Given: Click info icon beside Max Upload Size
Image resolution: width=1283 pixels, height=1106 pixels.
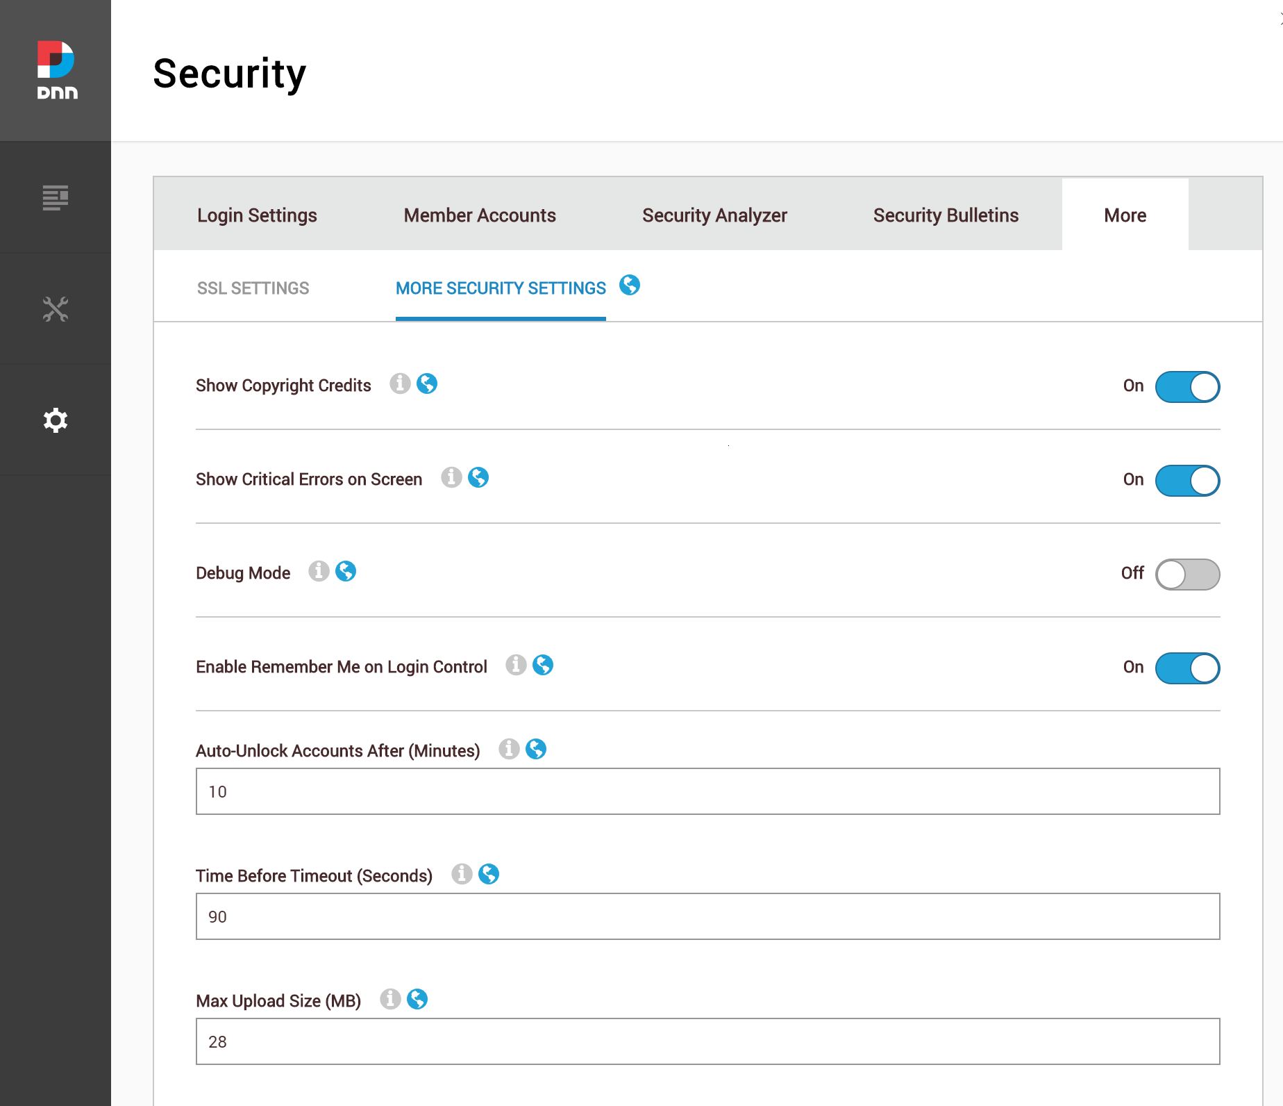Looking at the screenshot, I should pos(390,999).
